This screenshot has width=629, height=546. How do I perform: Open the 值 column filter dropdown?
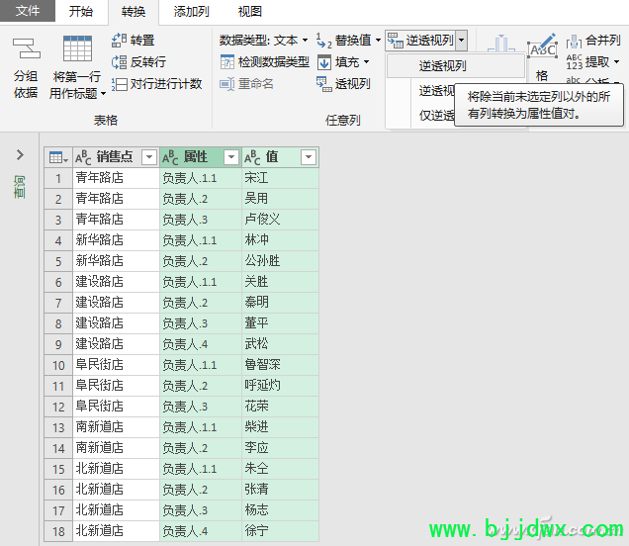pyautogui.click(x=309, y=157)
